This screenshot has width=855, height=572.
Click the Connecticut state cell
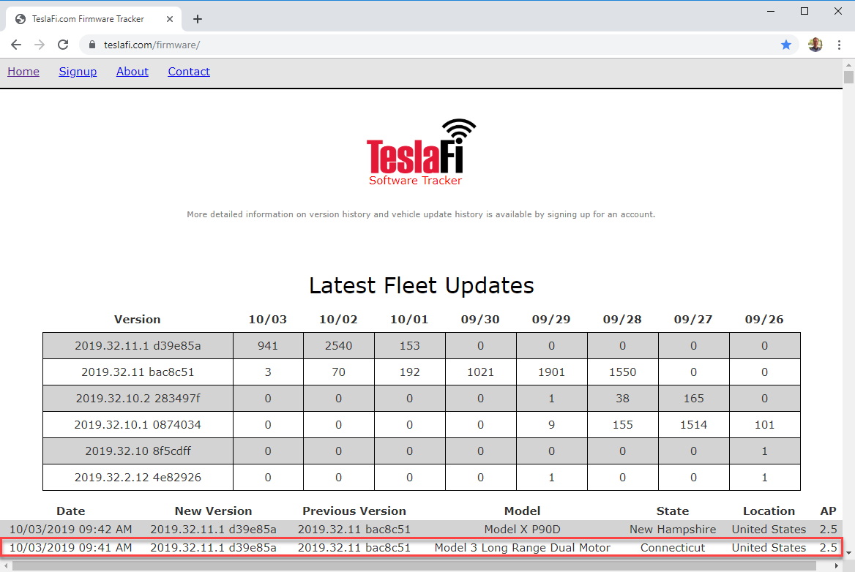click(x=673, y=547)
